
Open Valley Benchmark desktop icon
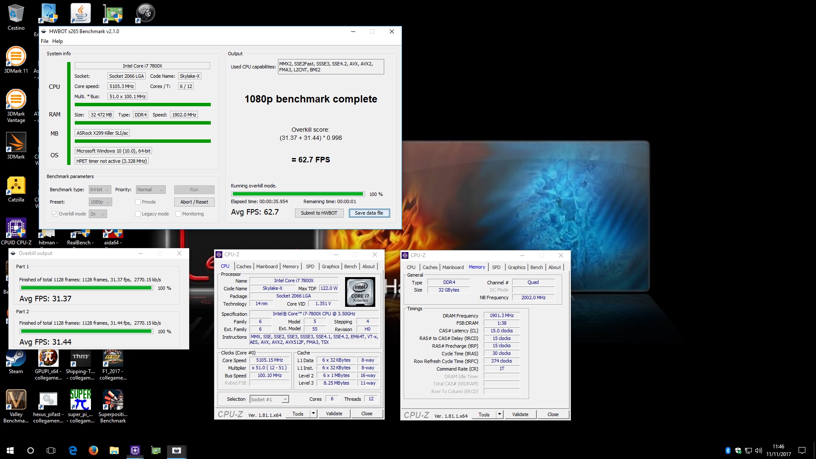[x=16, y=406]
